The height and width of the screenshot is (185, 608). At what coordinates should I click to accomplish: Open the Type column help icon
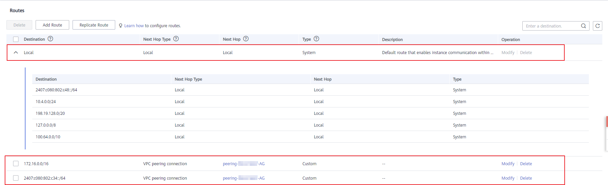[x=316, y=39]
